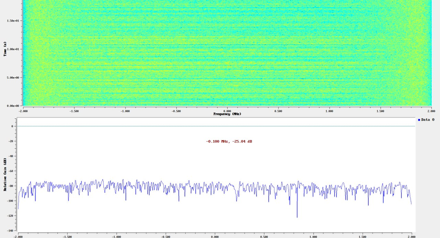Click the spectrum plot's 2.000 frequency tick
440x238 pixels.
[x=411, y=236]
